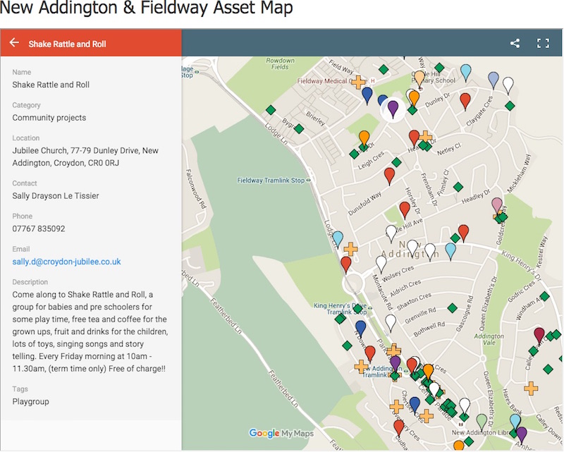
Task: Click the 'Playgroup' tag text
Action: (x=30, y=402)
